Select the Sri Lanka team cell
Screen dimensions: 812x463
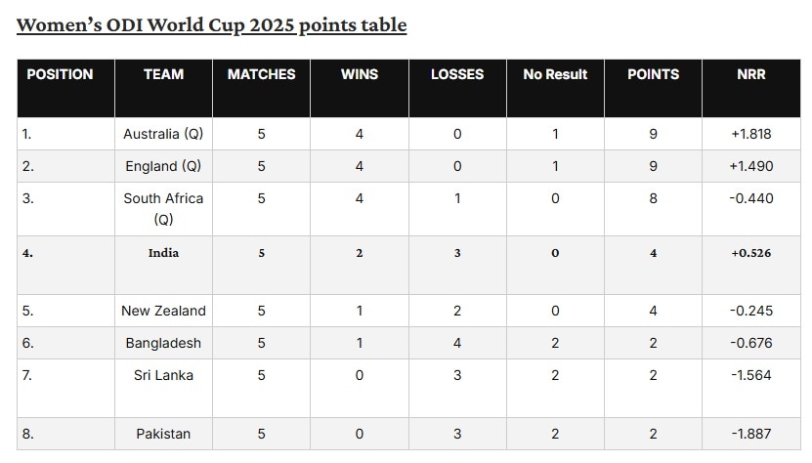[163, 375]
